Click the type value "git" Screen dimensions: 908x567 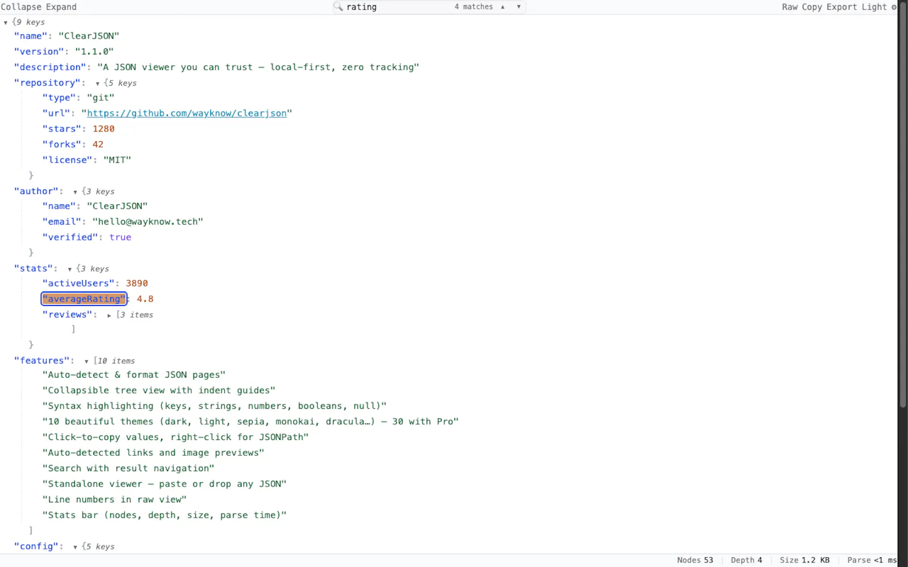point(100,98)
